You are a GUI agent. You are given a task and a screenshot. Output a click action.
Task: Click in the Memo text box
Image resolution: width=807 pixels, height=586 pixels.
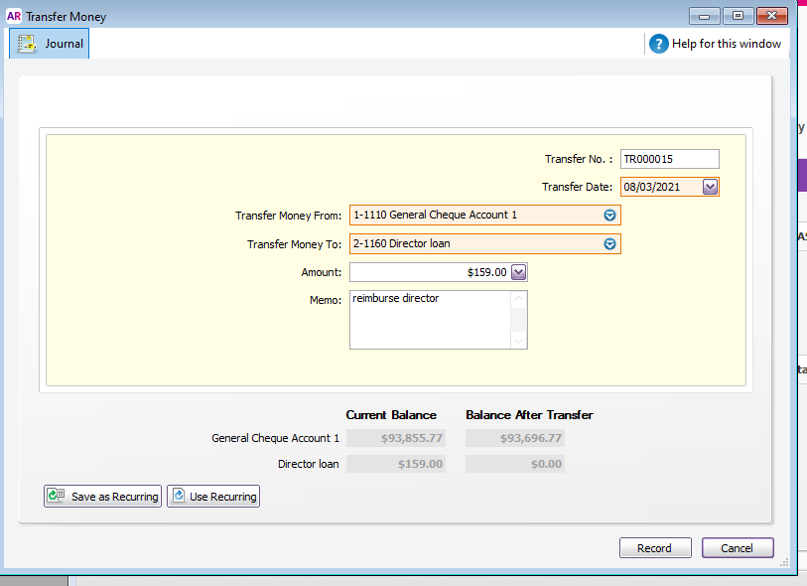pyautogui.click(x=431, y=320)
